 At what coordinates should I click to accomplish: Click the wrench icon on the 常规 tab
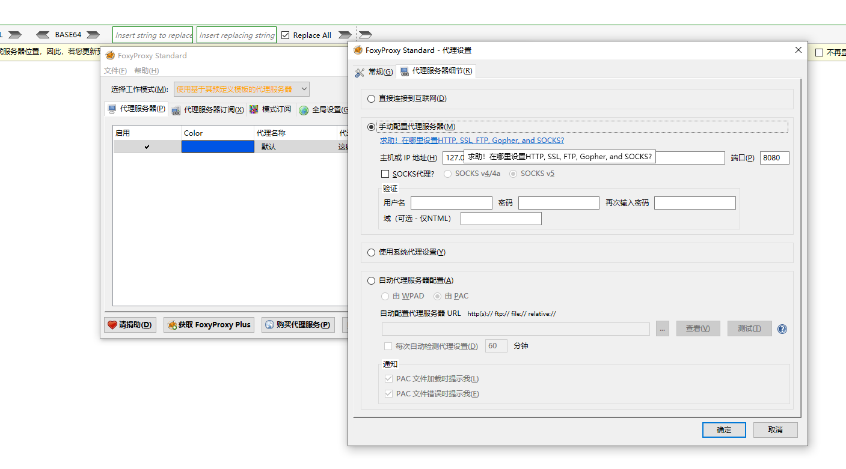(x=360, y=72)
